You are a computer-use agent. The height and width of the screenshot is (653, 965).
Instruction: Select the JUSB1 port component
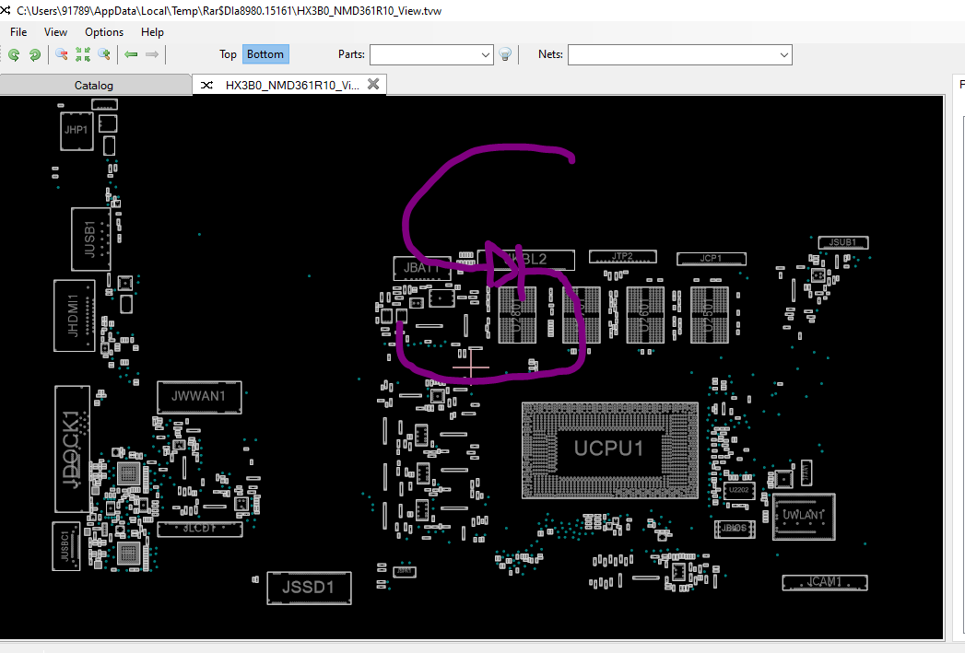[x=91, y=239]
